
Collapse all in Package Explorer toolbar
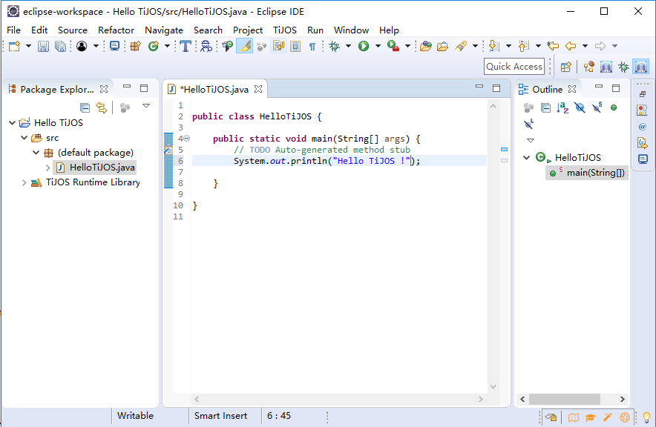pyautogui.click(x=85, y=107)
